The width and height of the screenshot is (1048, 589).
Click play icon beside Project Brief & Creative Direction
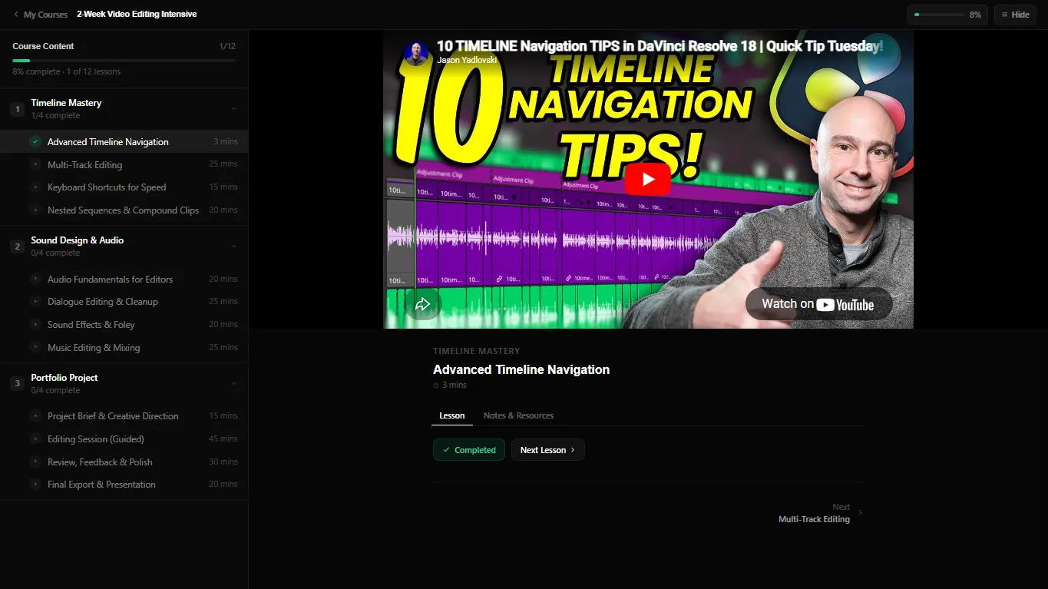pos(35,416)
